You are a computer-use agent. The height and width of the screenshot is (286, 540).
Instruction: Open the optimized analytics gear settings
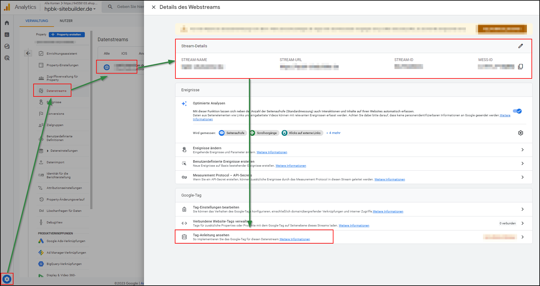520,133
